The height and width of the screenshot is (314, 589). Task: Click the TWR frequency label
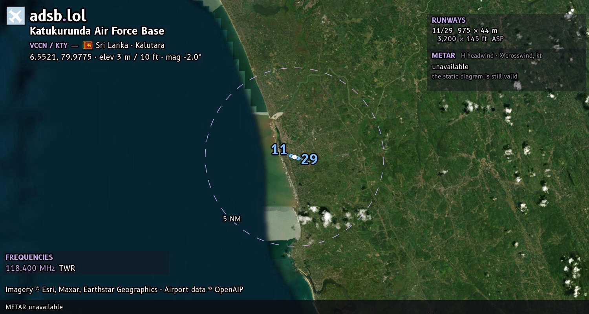[67, 268]
